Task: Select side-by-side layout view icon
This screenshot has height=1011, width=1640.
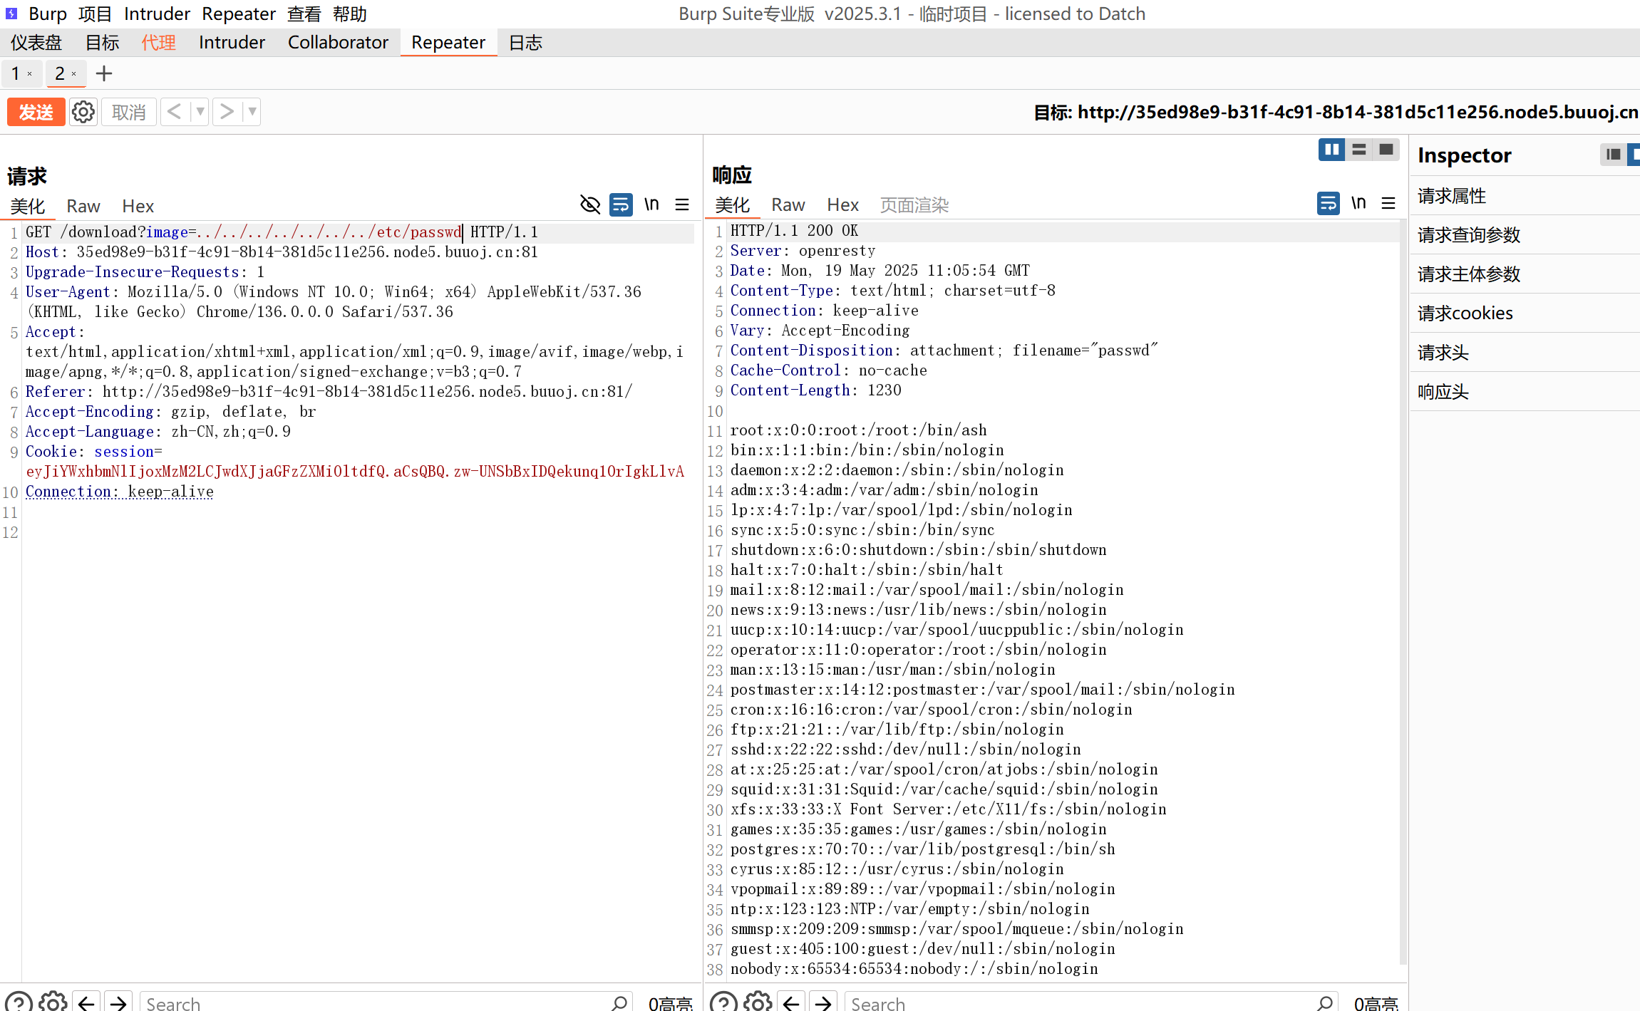Action: (x=1331, y=150)
